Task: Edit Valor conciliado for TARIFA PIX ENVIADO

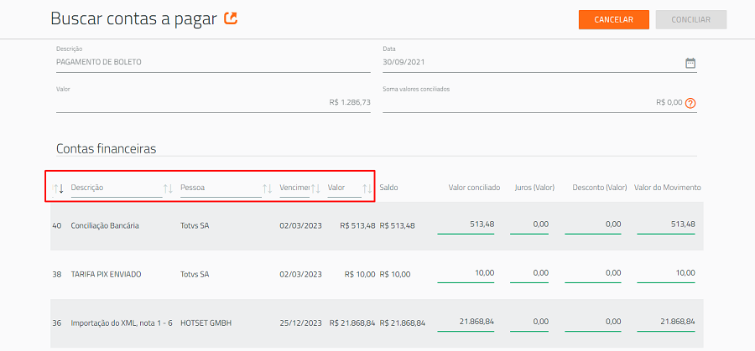Action: (466, 274)
